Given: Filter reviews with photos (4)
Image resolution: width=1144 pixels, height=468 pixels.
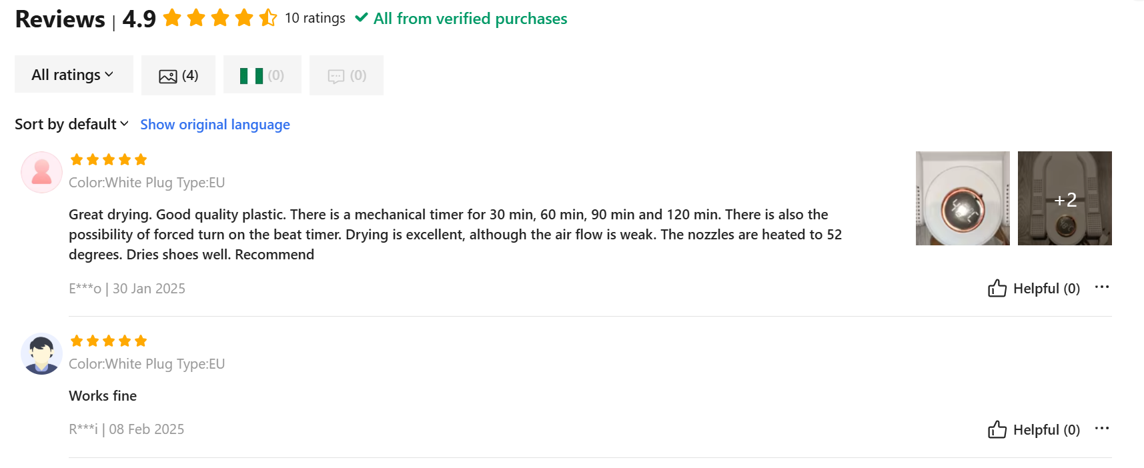Looking at the screenshot, I should pos(178,75).
